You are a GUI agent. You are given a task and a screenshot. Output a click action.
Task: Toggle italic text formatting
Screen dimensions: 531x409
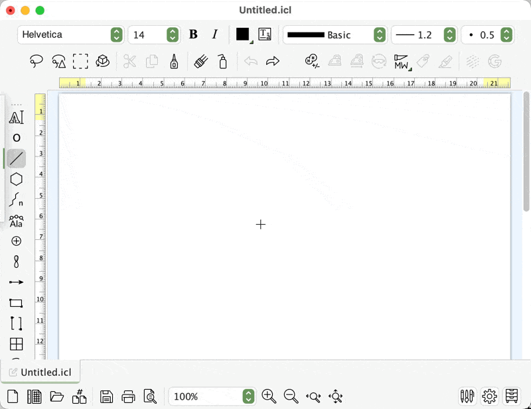click(214, 34)
